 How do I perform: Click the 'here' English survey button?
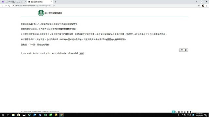tap(81, 53)
